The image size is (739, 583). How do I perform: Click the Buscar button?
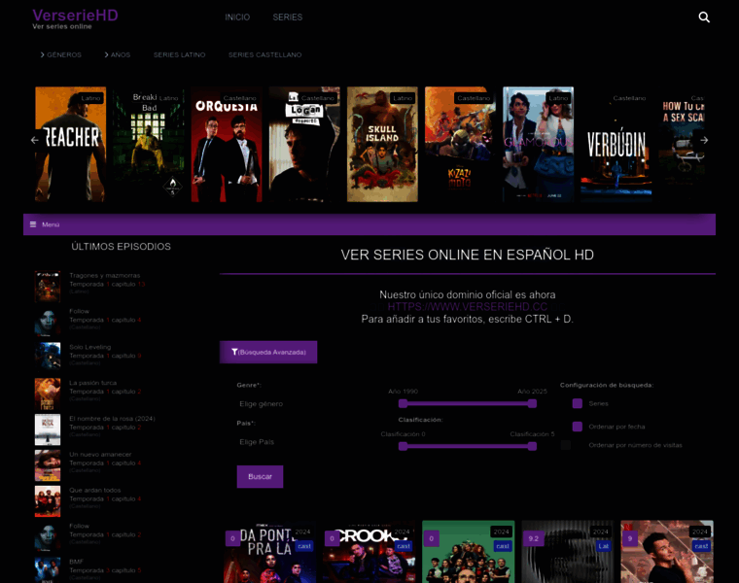click(x=260, y=476)
